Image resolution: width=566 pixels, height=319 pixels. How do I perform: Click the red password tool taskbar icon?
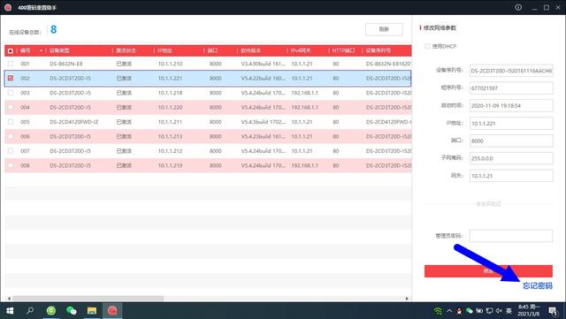tap(112, 311)
